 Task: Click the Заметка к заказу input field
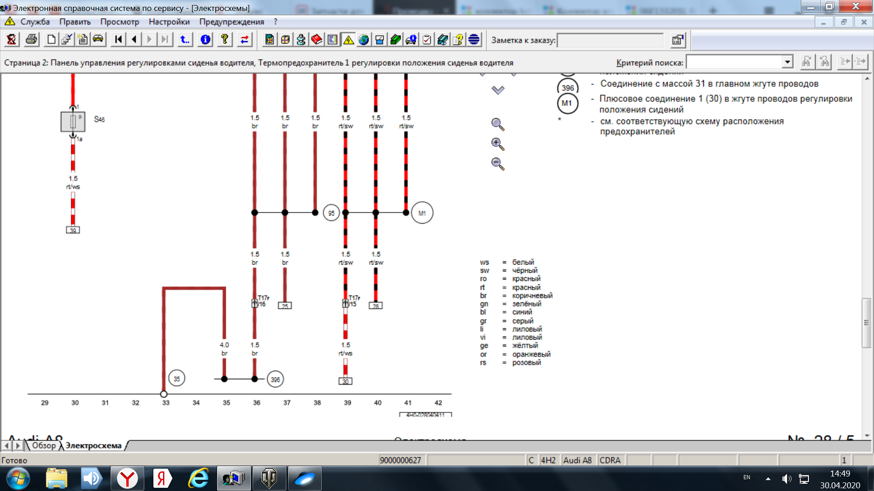coord(610,40)
